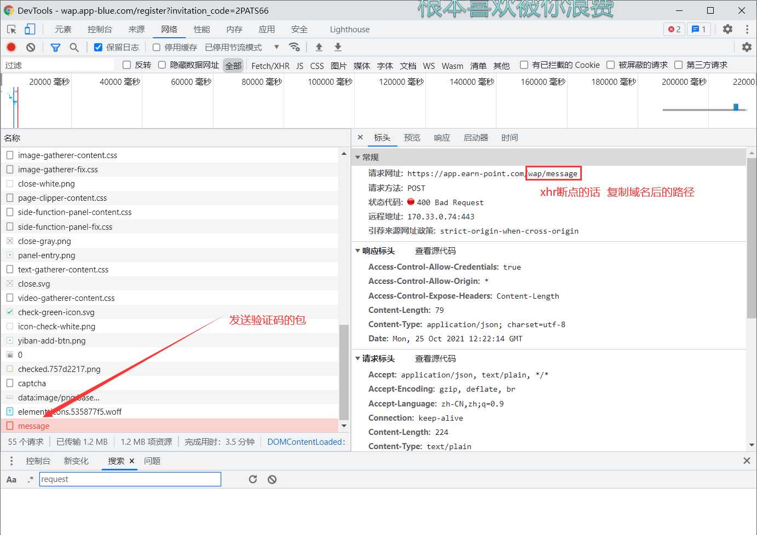
Task: View source of request headers
Action: tap(435, 359)
